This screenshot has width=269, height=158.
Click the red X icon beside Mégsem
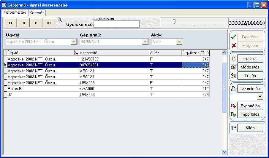[x=233, y=45]
